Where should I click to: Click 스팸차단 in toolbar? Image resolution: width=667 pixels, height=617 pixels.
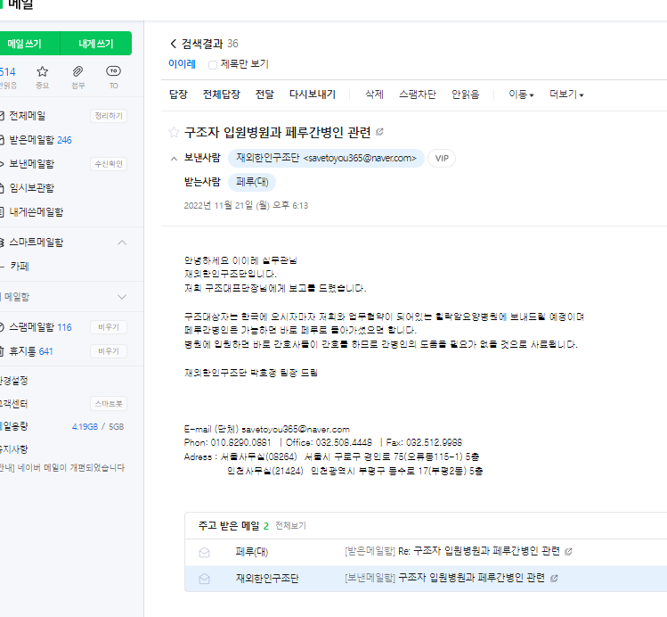click(418, 95)
